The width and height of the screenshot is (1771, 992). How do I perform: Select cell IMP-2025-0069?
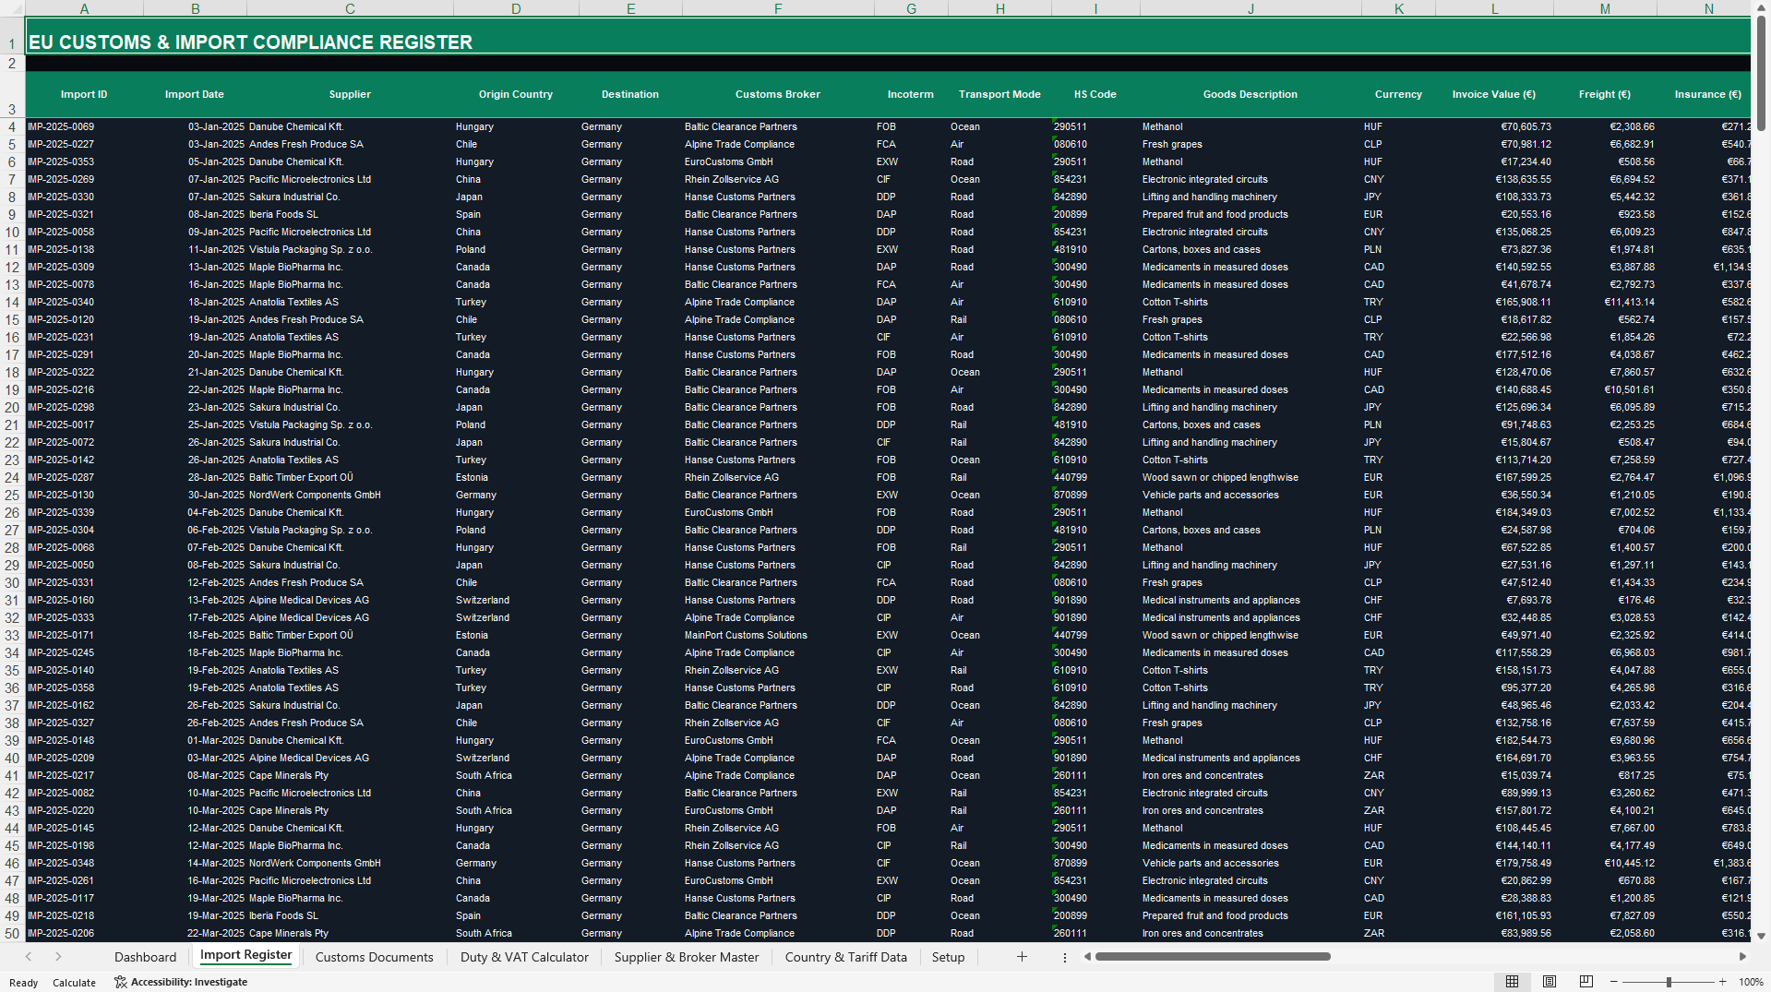pyautogui.click(x=84, y=127)
